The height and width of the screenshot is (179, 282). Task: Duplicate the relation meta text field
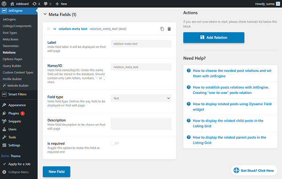pos(162,29)
